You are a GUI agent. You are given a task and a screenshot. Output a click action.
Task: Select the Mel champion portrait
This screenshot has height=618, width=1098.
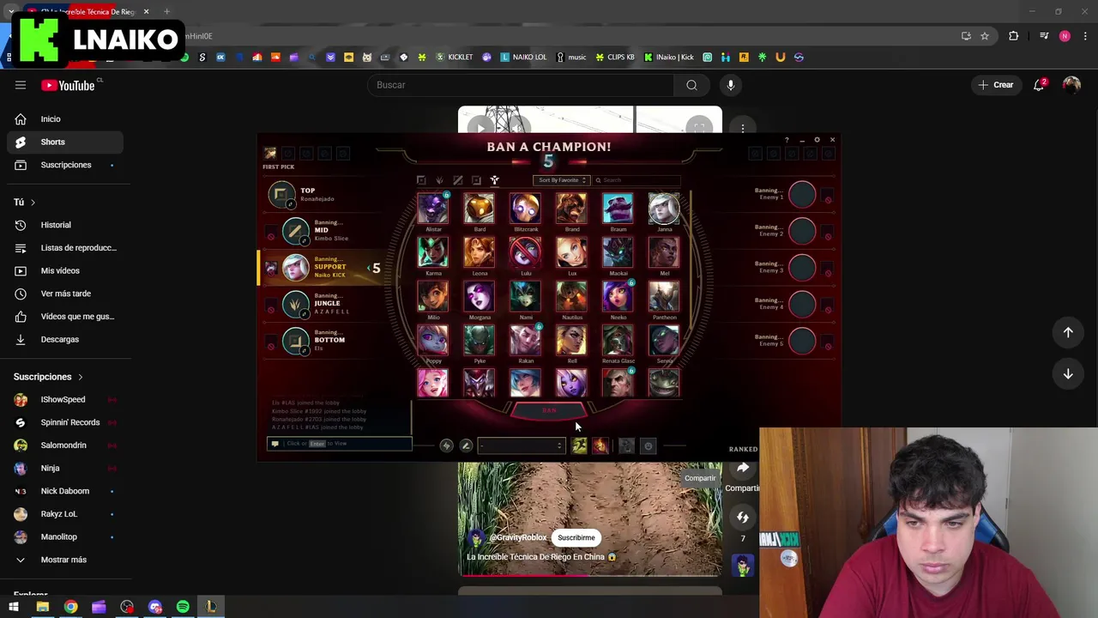click(x=664, y=252)
